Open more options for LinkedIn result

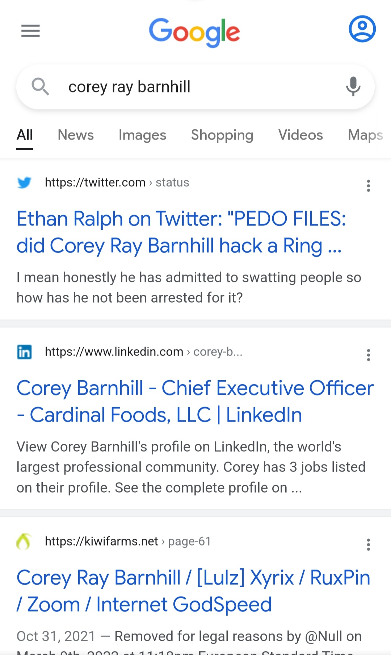tap(368, 355)
